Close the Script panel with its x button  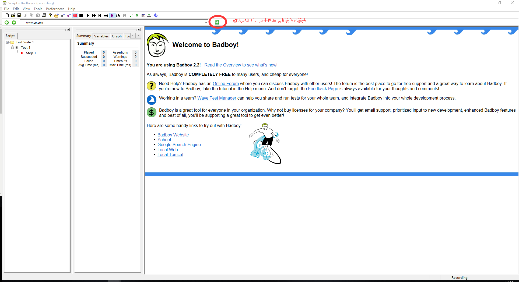[68, 30]
